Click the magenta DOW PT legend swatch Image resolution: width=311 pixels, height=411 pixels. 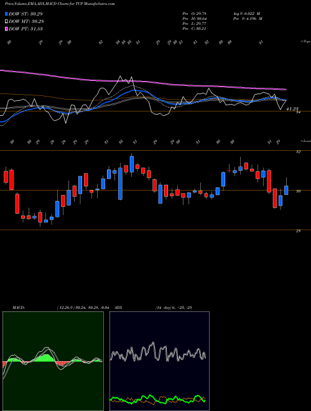coord(7,29)
